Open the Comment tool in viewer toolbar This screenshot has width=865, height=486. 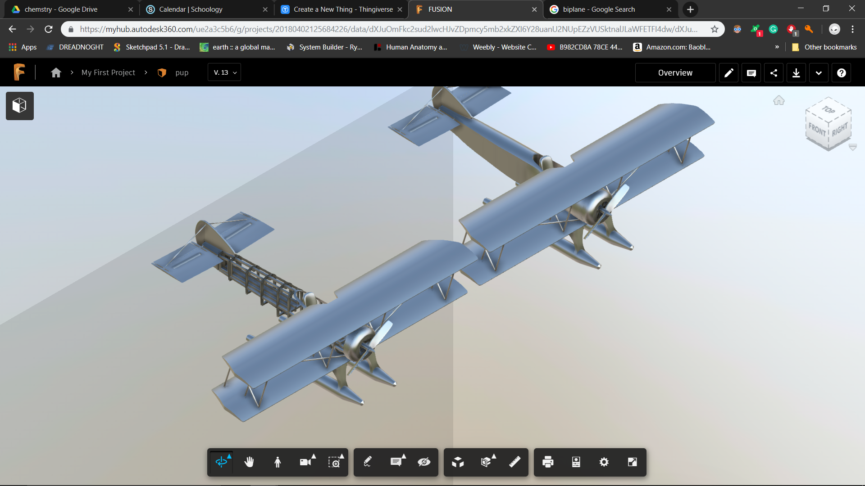click(x=396, y=462)
